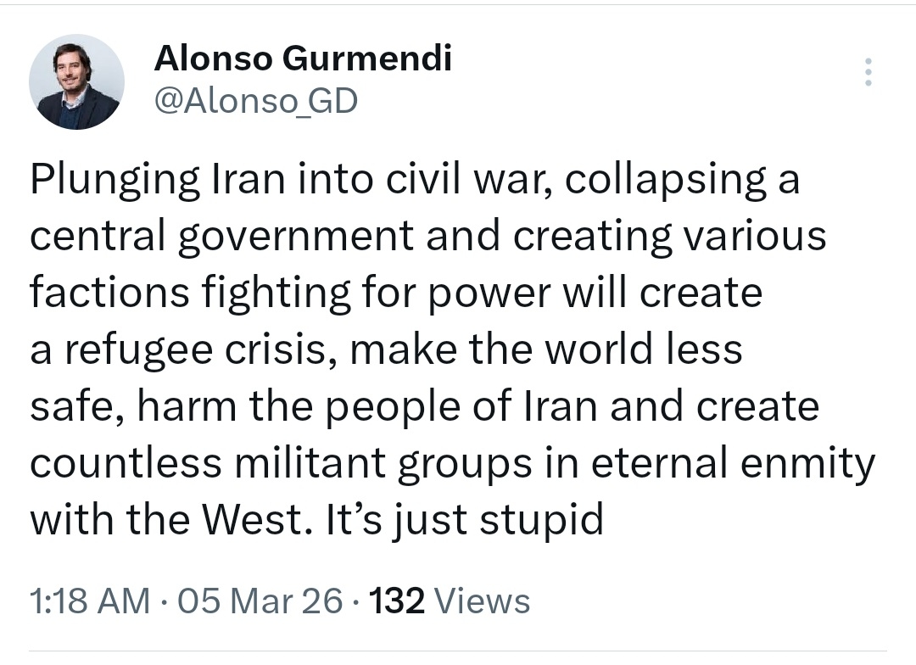This screenshot has width=916, height=665.
Task: Open the Alonso Gurmendi display name link
Action: click(303, 58)
